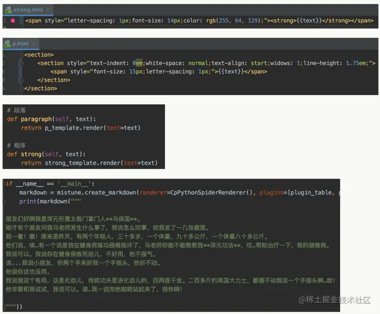Collapse the outer <section> fold marker
Viewport: 380px width, 314px height.
pos(22,55)
